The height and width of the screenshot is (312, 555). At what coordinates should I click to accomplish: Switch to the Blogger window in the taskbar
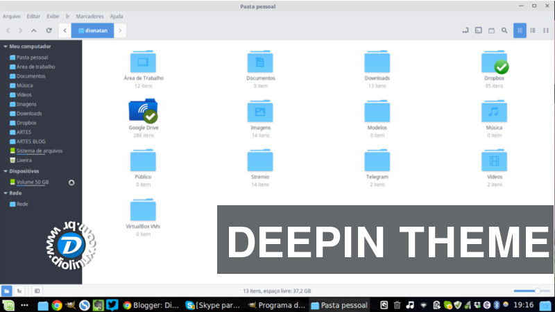click(x=151, y=305)
